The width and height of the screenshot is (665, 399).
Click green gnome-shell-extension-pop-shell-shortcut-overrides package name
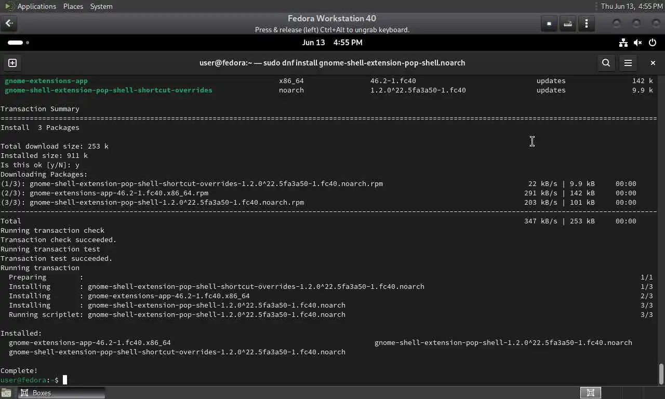pos(109,90)
